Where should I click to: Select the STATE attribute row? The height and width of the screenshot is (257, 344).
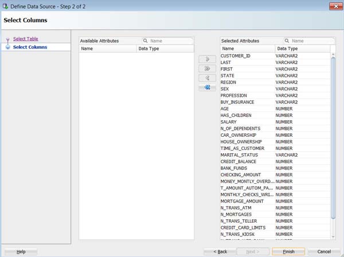[x=275, y=76]
